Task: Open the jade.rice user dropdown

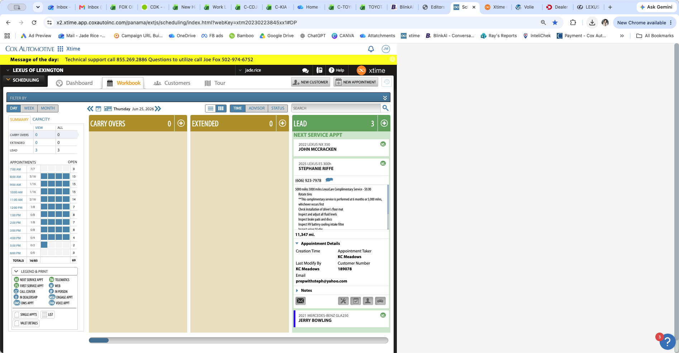Action: tap(250, 70)
